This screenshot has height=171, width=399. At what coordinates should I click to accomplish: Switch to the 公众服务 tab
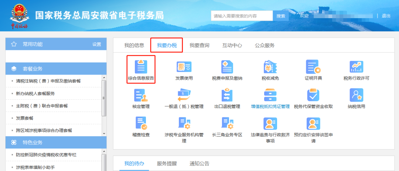(265, 45)
